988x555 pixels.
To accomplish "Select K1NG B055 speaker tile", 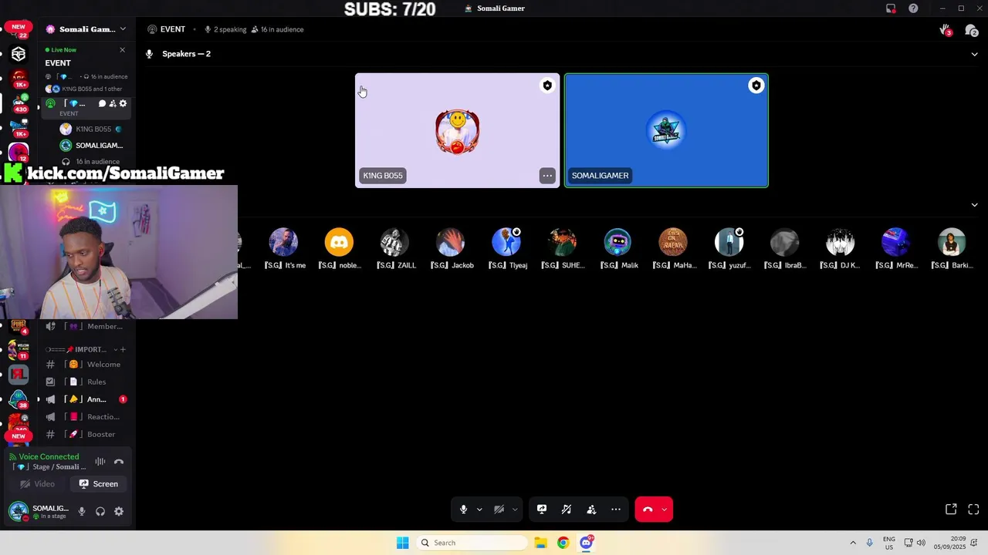I will (457, 130).
